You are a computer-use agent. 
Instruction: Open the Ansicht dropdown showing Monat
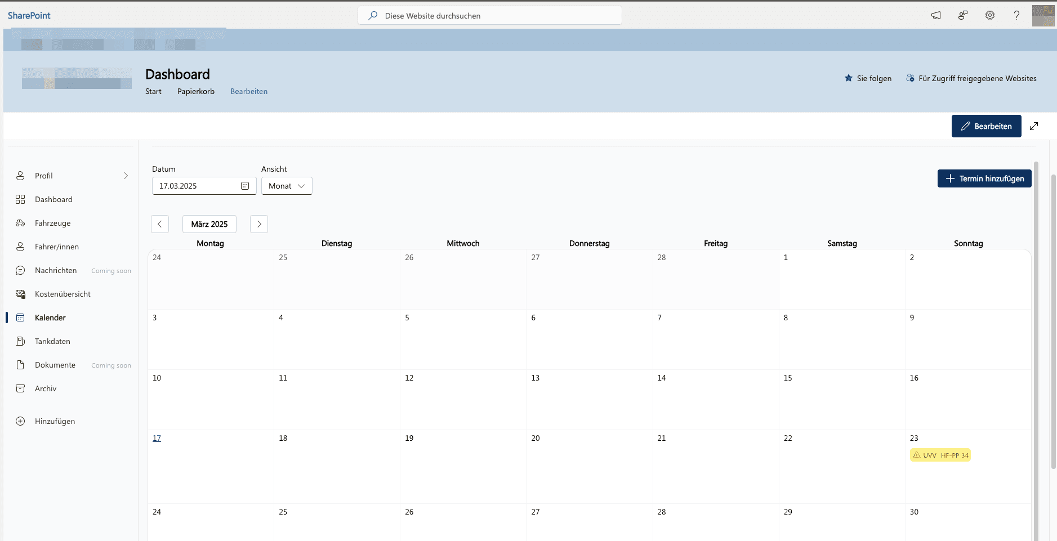(286, 185)
